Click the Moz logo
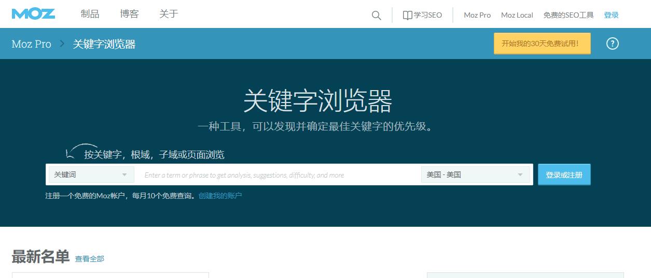The width and height of the screenshot is (651, 278). pyautogui.click(x=33, y=14)
